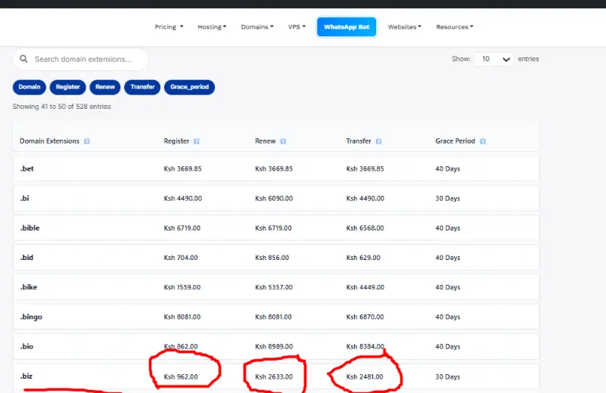This screenshot has width=606, height=393.
Task: Click the Ksh 6090.00 renew price
Action: point(274,199)
